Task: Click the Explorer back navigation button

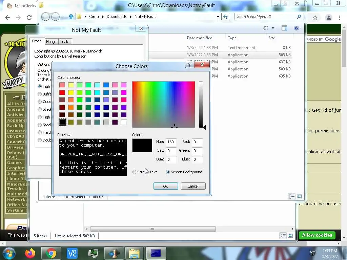Action: click(45, 17)
